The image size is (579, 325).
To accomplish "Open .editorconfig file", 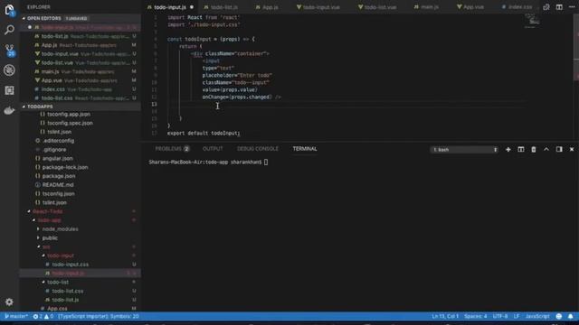I will click(x=58, y=141).
